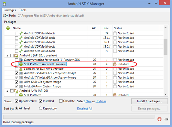Click folder icon of Android 4.4W group
This screenshot has height=127, width=172.
click(x=16, y=91)
